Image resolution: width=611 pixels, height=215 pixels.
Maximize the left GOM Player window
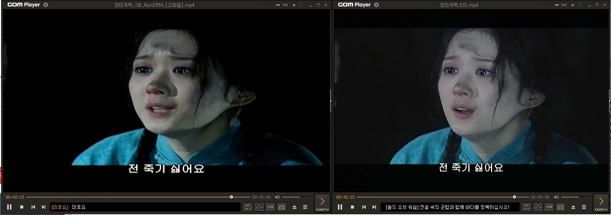pyautogui.click(x=318, y=5)
